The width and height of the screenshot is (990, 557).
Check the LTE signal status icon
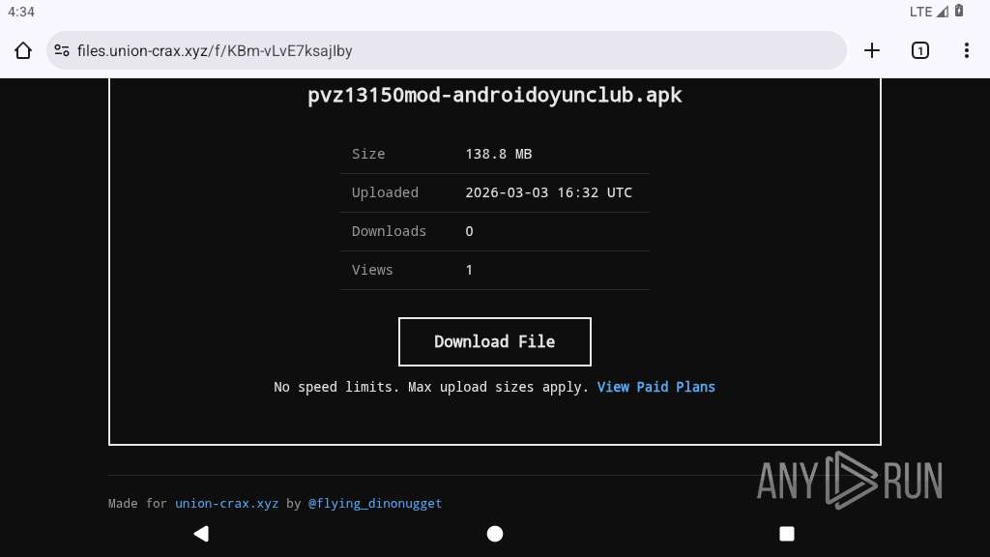click(x=929, y=12)
